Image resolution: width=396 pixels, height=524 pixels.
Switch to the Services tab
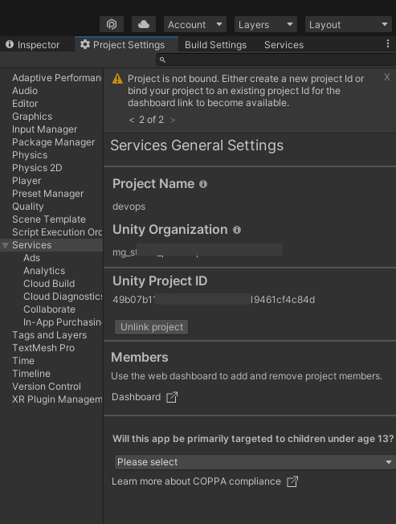pos(284,44)
